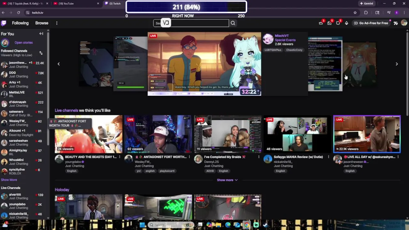Switch to the (18) YouTube tab
The height and width of the screenshot is (230, 409).
click(77, 4)
